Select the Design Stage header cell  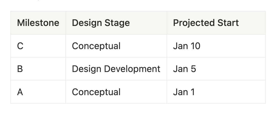pos(116,23)
